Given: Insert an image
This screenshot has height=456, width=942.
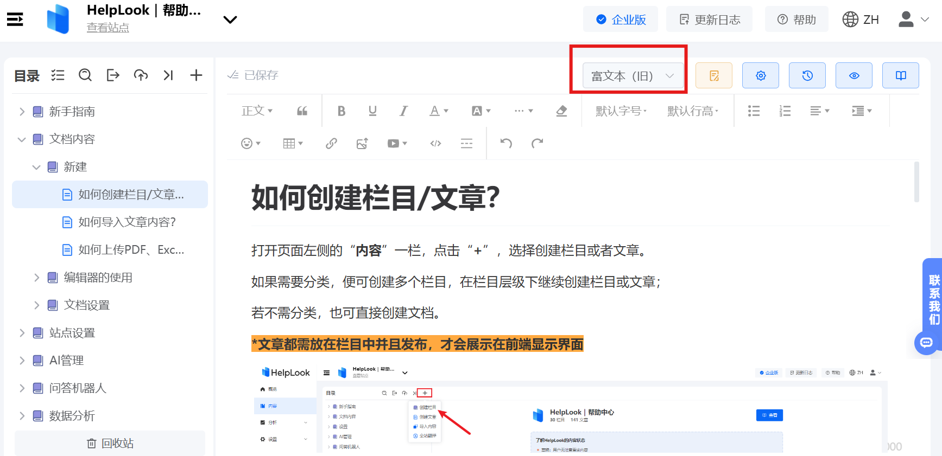Looking at the screenshot, I should pos(362,144).
